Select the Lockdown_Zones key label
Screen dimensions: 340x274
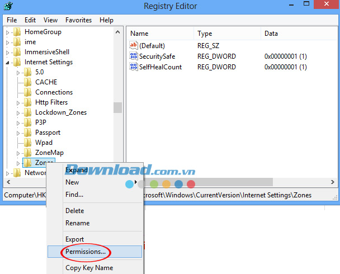61,112
